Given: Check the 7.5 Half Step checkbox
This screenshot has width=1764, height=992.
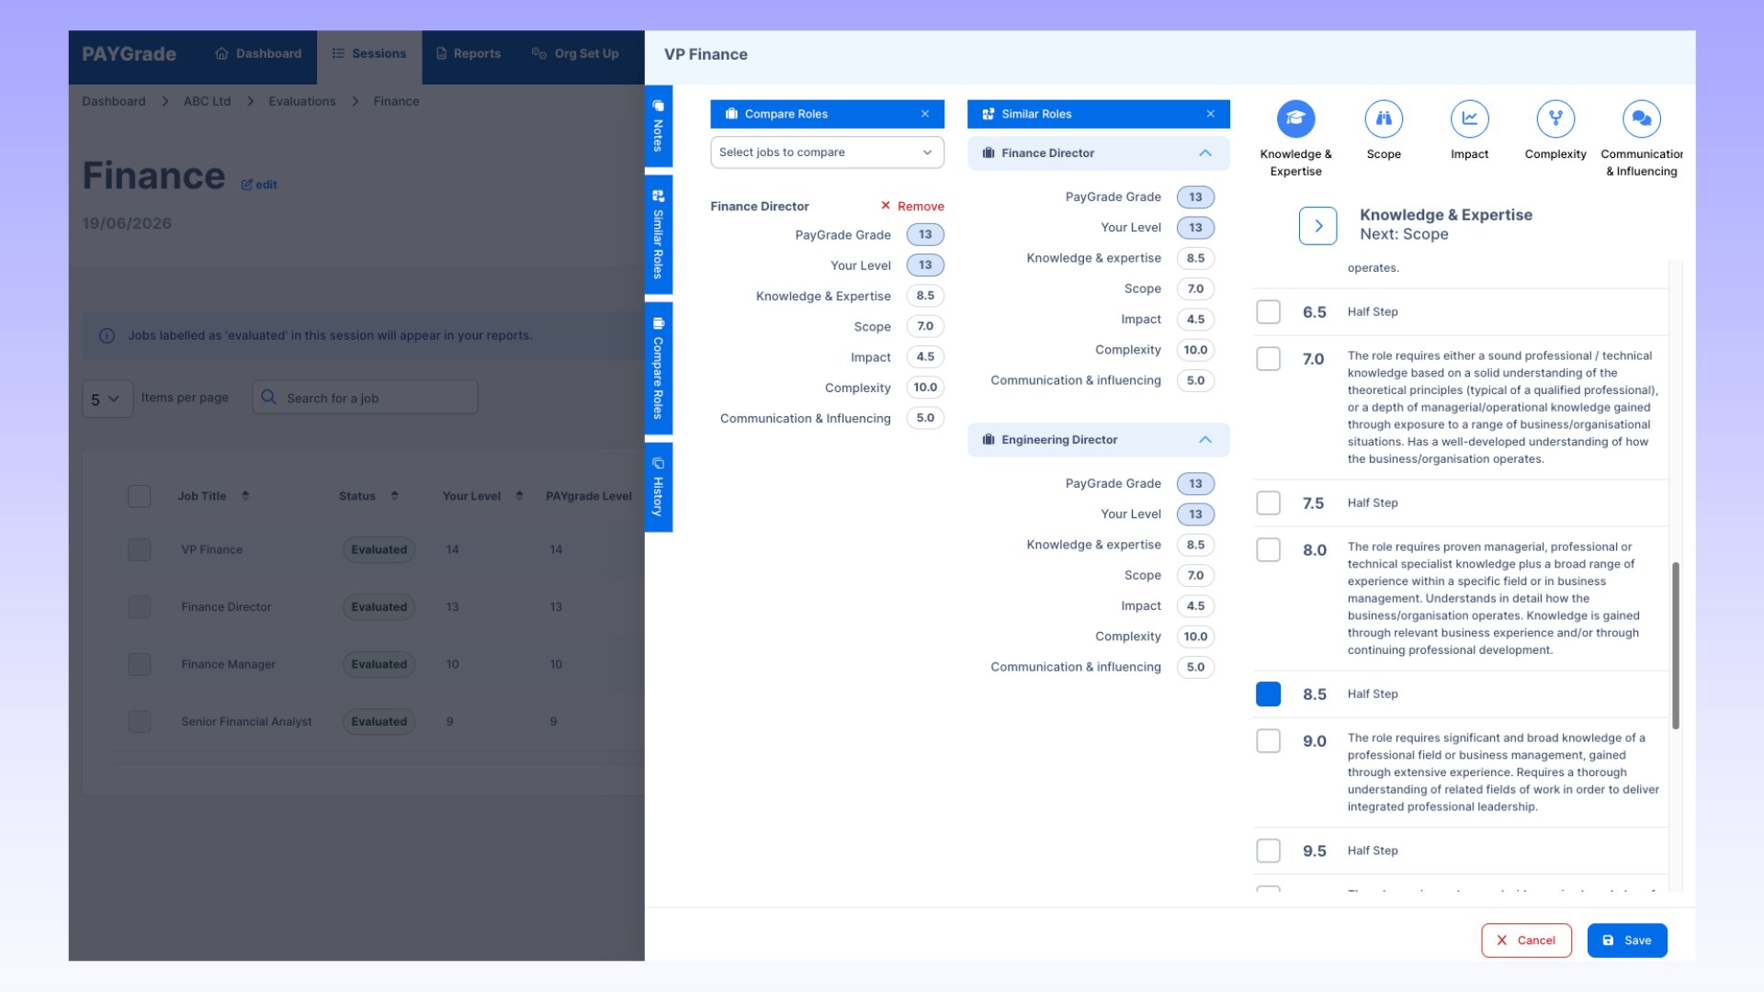Looking at the screenshot, I should [1268, 502].
